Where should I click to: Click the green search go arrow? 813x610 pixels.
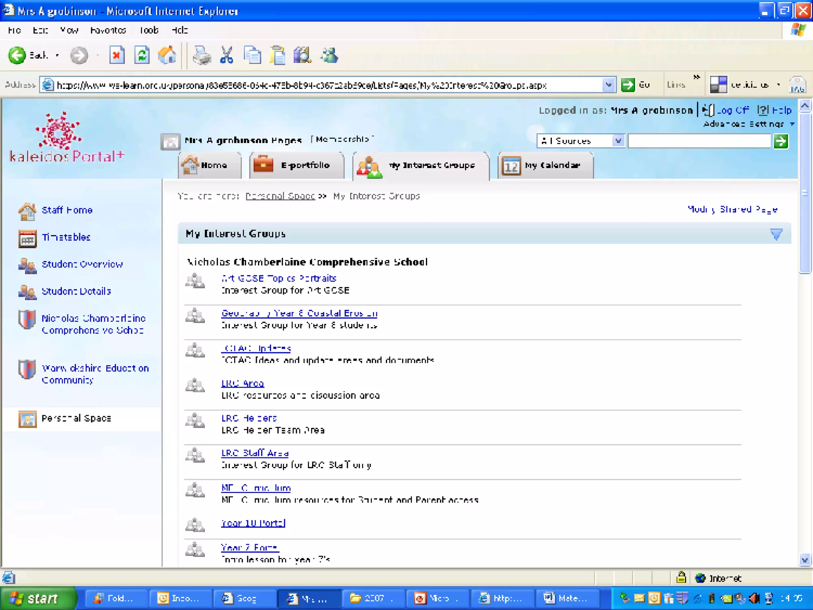pyautogui.click(x=780, y=141)
